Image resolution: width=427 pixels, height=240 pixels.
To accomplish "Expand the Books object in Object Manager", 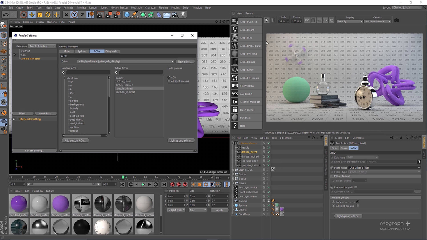I will tap(233, 178).
